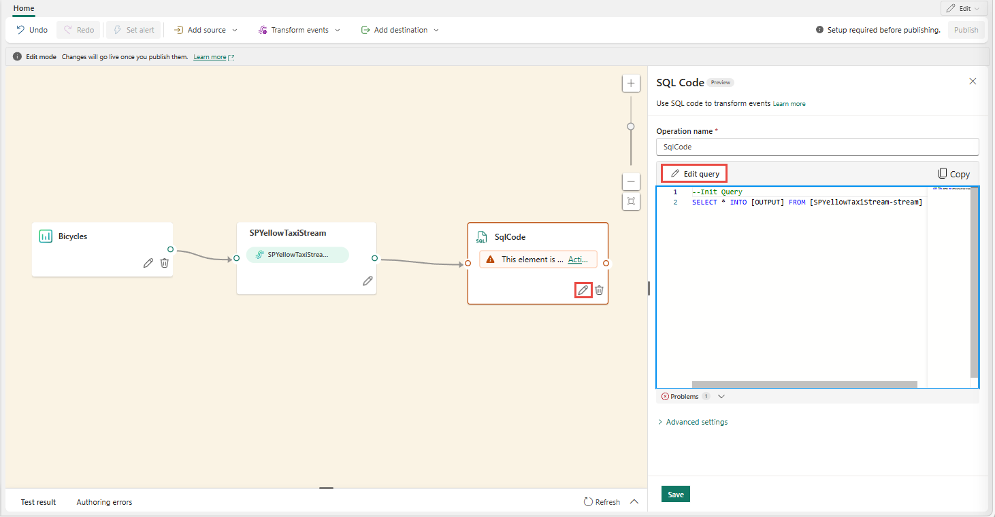Click the pencil edit icon on SqlCode node
995x517 pixels.
pyautogui.click(x=583, y=290)
